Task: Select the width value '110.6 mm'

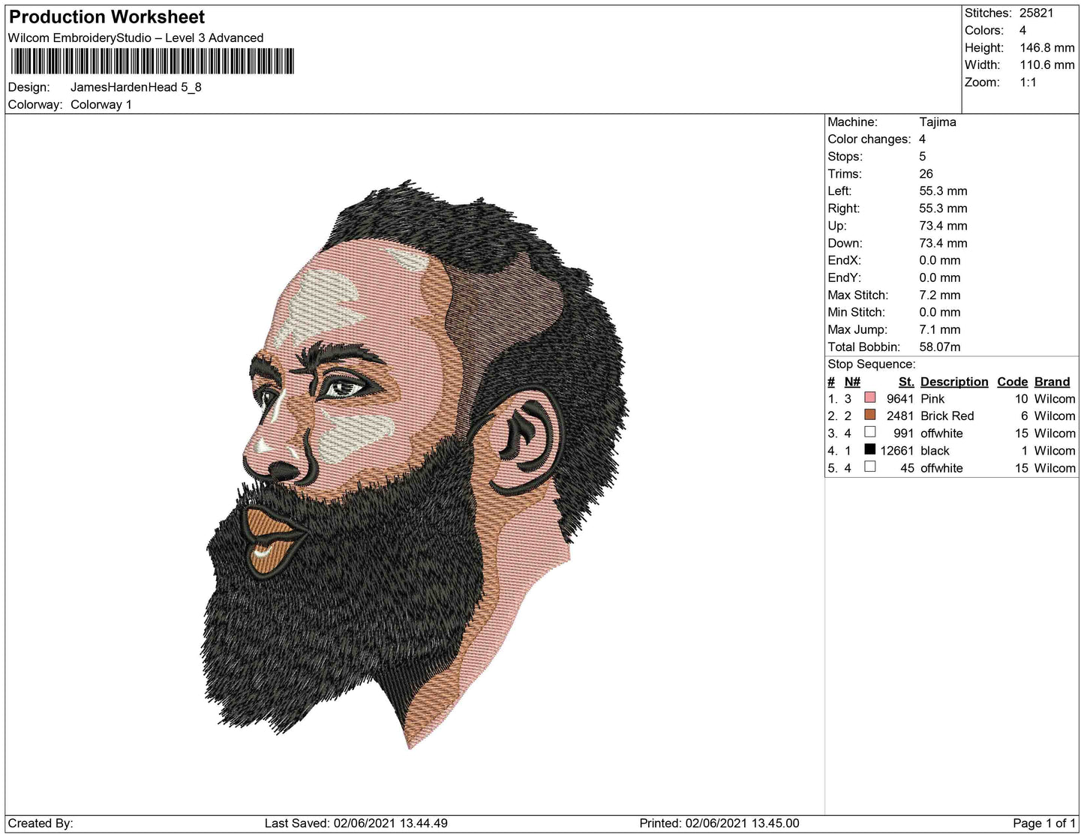Action: click(1047, 64)
